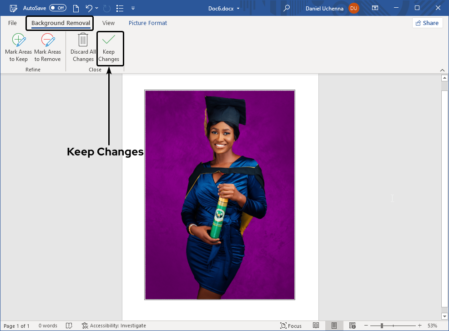Expand Customize Quick Access Toolbar menu
This screenshot has height=331, width=449.
[x=132, y=8]
